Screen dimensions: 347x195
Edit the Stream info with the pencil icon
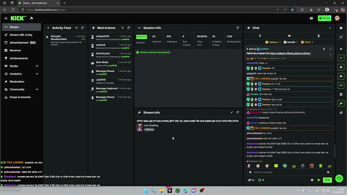click(x=232, y=112)
